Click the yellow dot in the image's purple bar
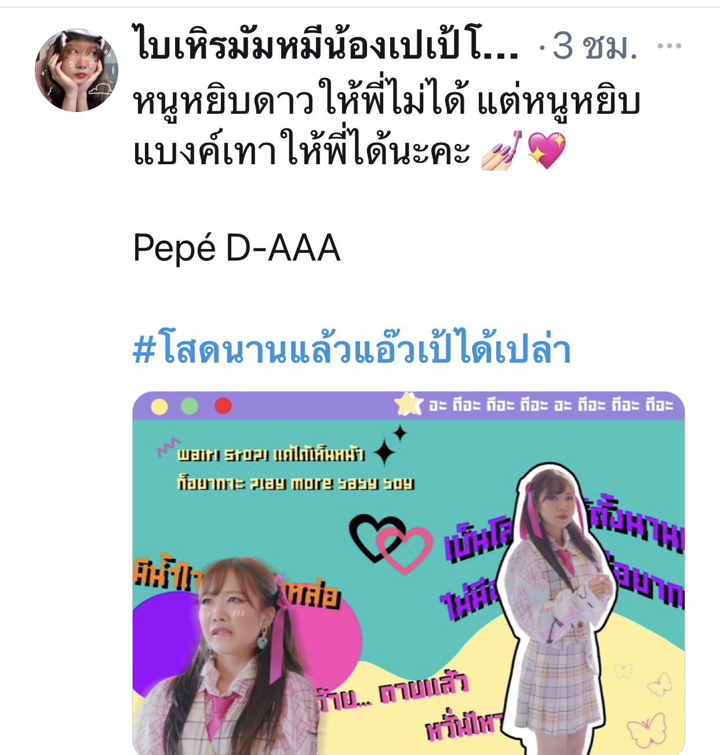 [x=159, y=407]
